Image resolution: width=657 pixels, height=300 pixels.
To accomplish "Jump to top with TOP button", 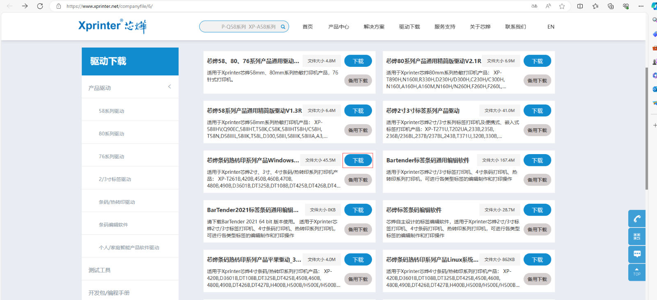I will (x=637, y=272).
